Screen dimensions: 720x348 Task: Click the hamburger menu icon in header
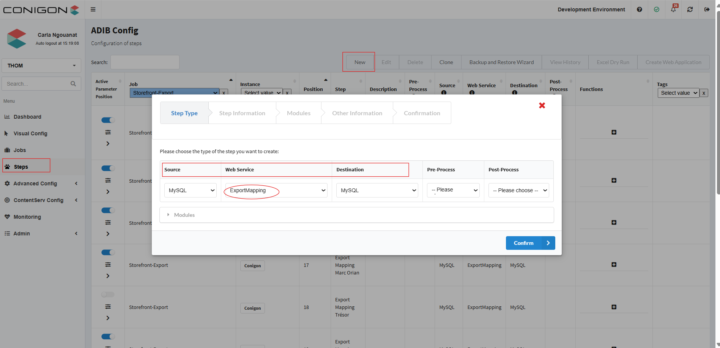(93, 9)
